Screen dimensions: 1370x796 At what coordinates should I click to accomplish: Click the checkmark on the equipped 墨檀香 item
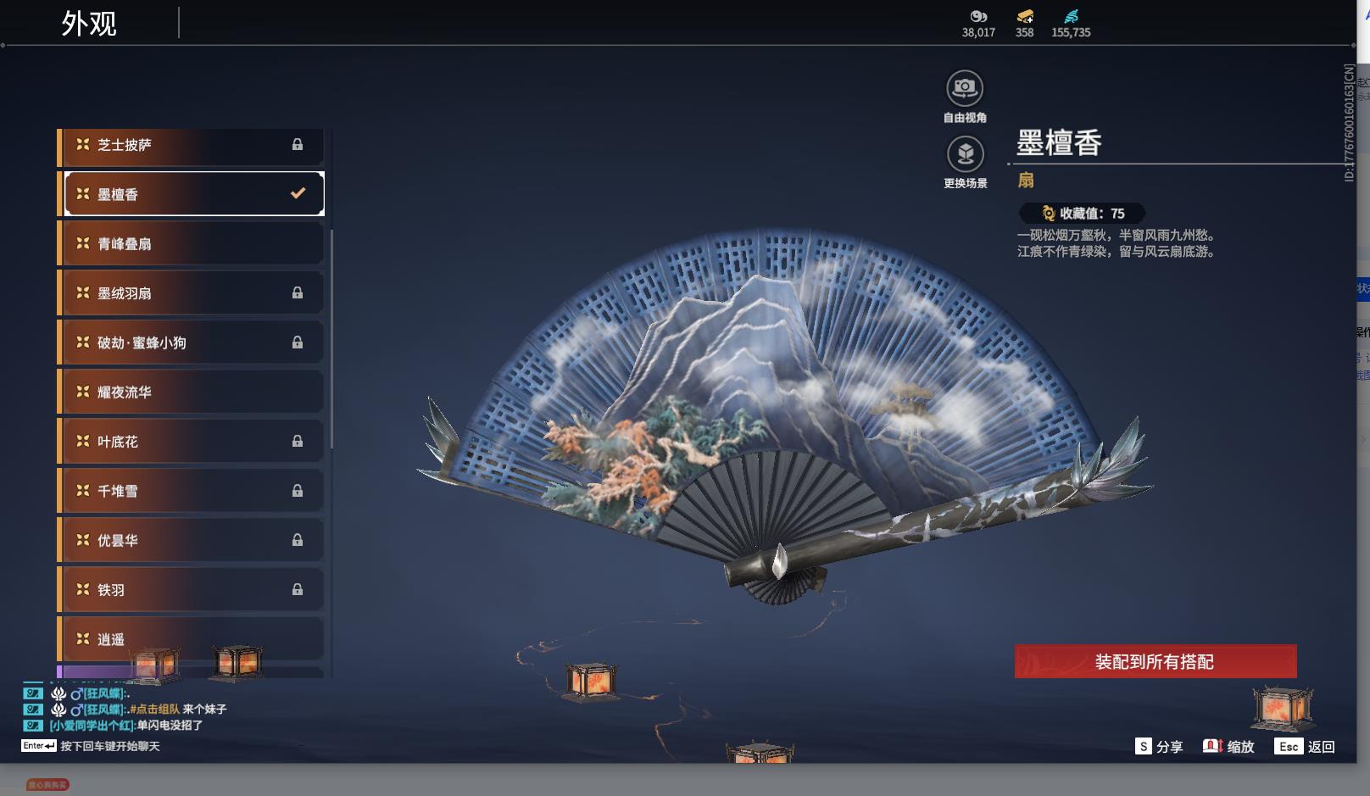(296, 193)
